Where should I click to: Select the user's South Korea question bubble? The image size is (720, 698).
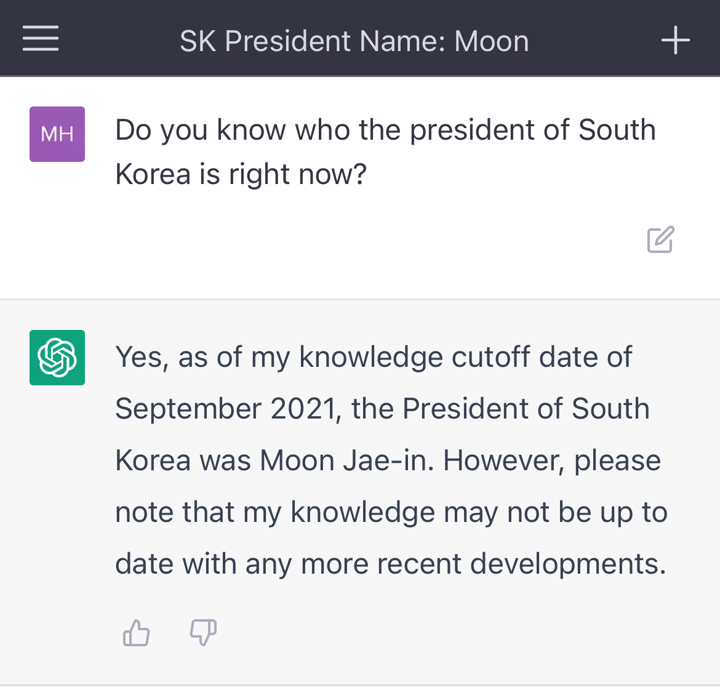coord(385,151)
